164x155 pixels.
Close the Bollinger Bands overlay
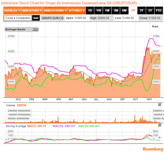tap(36, 29)
